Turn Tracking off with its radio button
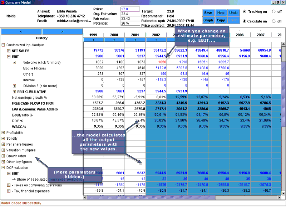Viewport: 286px width, 207px height. pyautogui.click(x=273, y=11)
